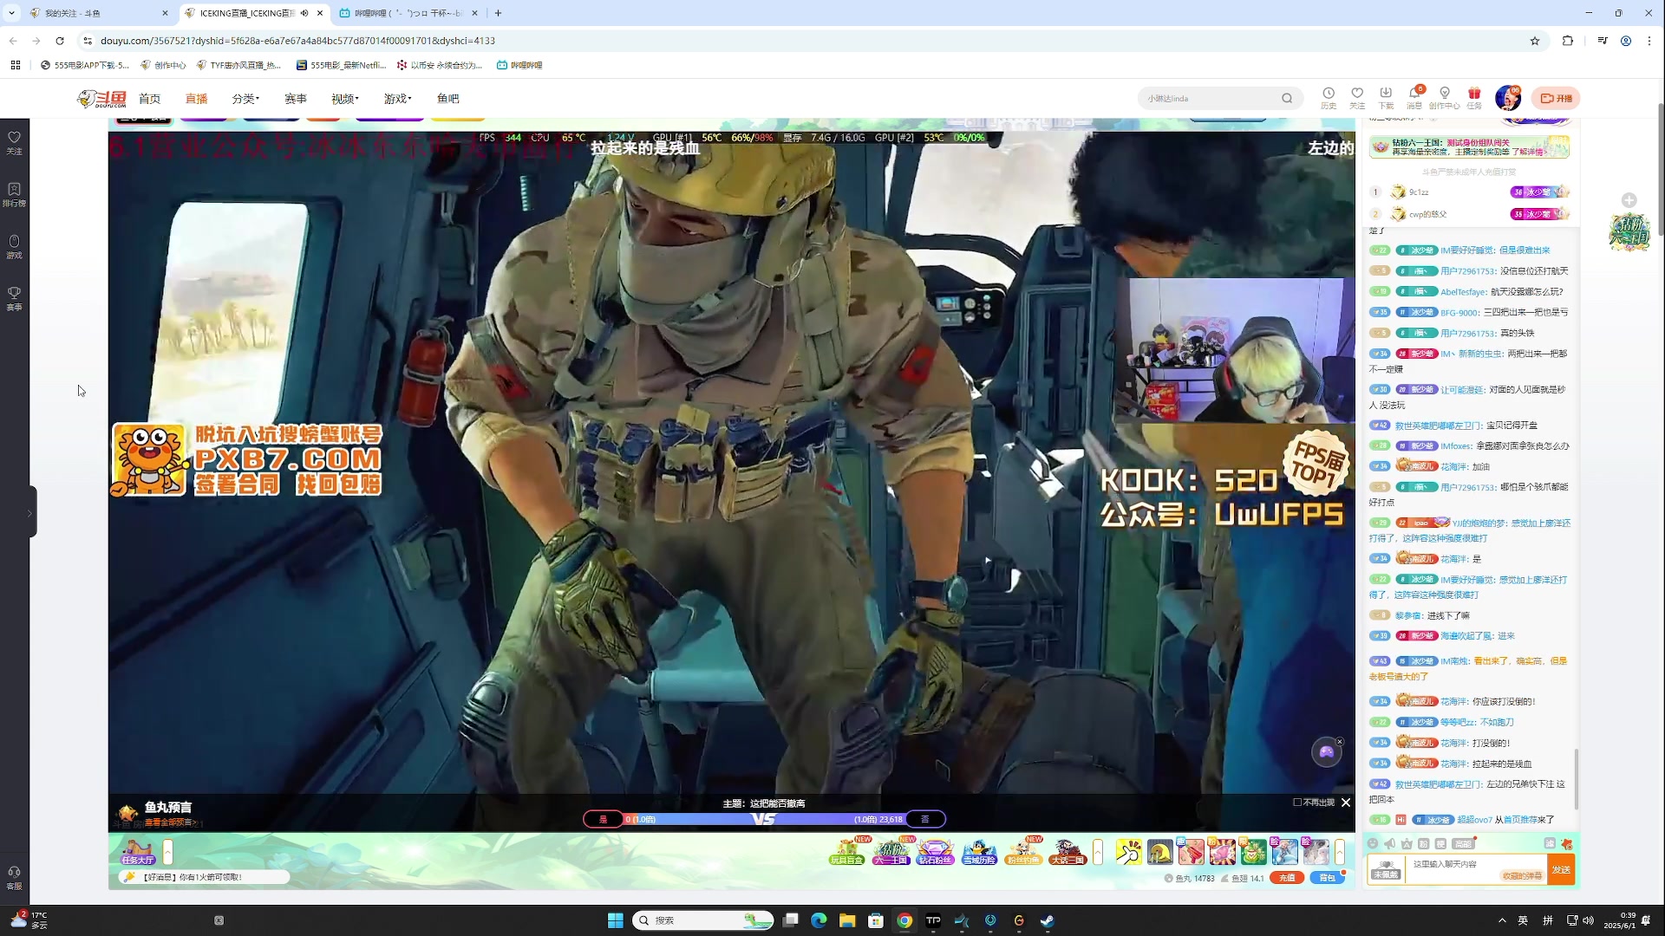Click the blue-pink prediction VS bar
This screenshot has width=1665, height=936.
pos(764,819)
